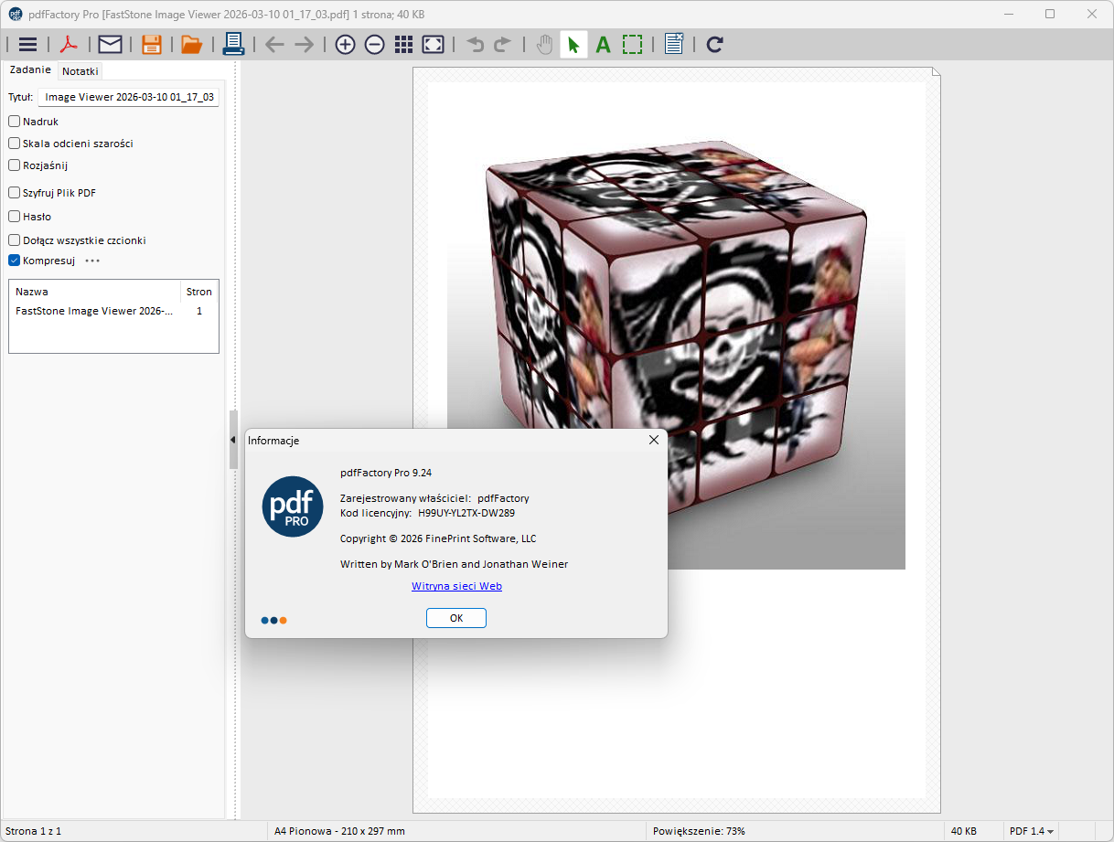Print the document with printer icon
Viewport: 1114px width, 842px height.
tap(233, 44)
